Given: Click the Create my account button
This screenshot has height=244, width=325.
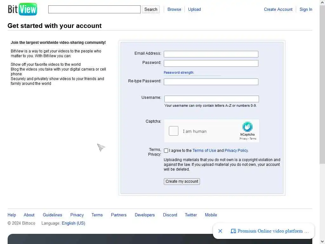Looking at the screenshot, I should (x=182, y=181).
